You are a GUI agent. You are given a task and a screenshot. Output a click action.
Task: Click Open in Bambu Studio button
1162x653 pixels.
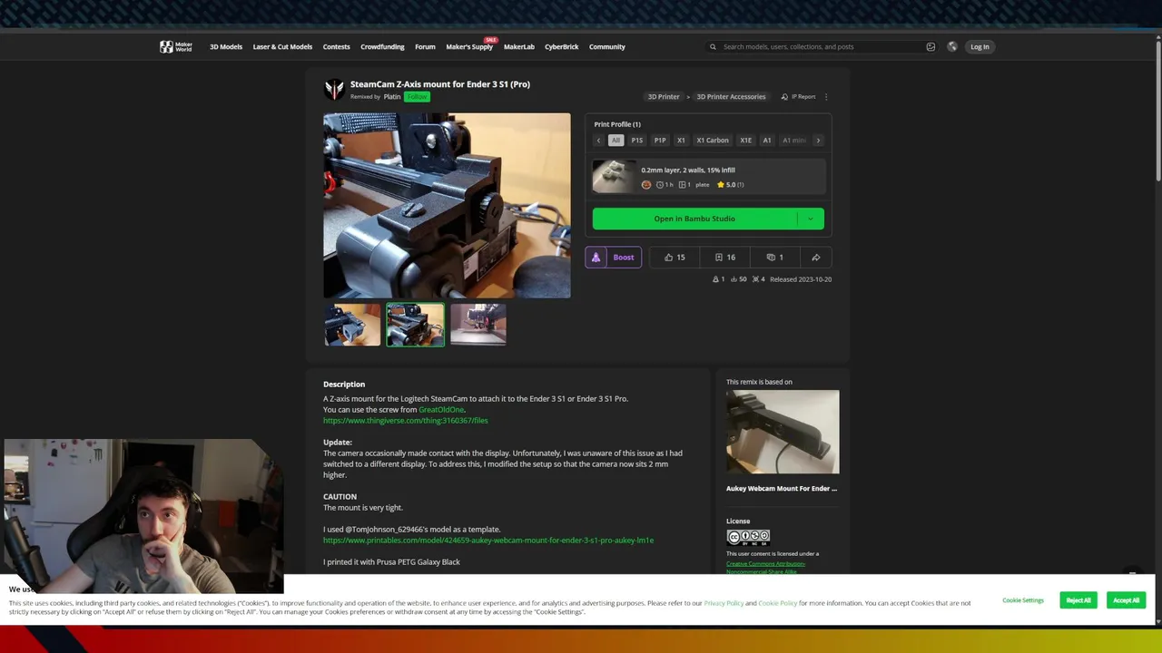694,219
